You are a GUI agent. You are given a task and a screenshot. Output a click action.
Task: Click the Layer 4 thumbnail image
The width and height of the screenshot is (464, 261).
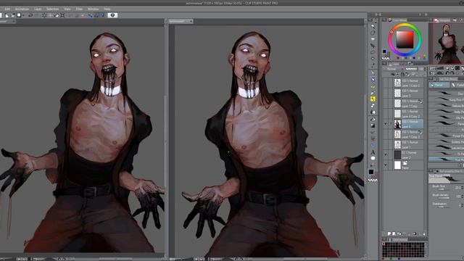397,124
